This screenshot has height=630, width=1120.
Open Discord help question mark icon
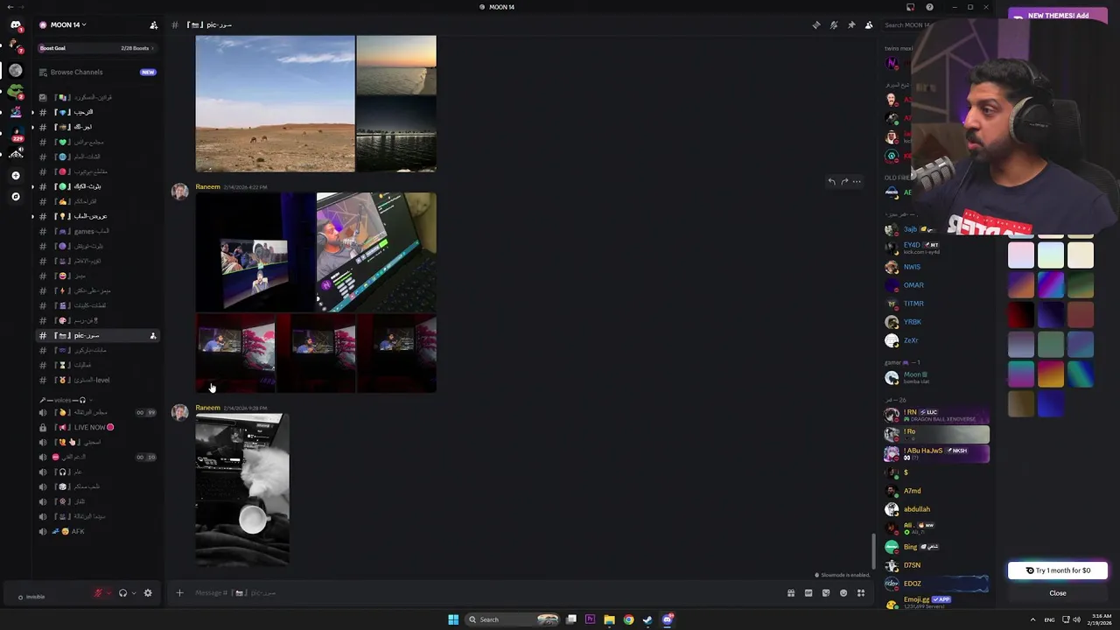point(929,7)
